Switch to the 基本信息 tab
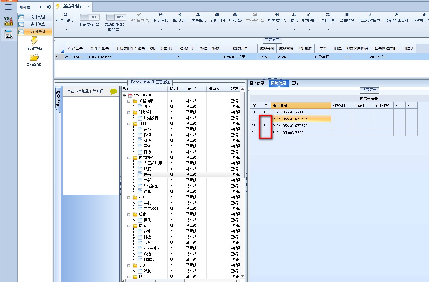 tap(257, 83)
